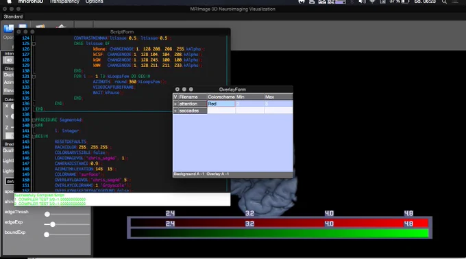Click the V column header
Viewport: 466px width, 259px height.
(175, 97)
